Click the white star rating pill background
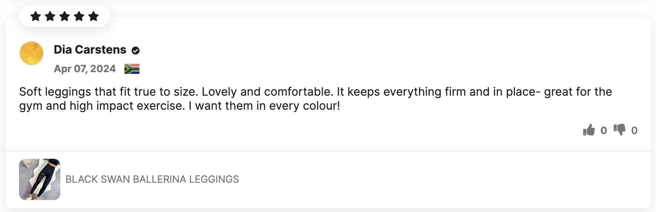The image size is (656, 212). point(104,16)
